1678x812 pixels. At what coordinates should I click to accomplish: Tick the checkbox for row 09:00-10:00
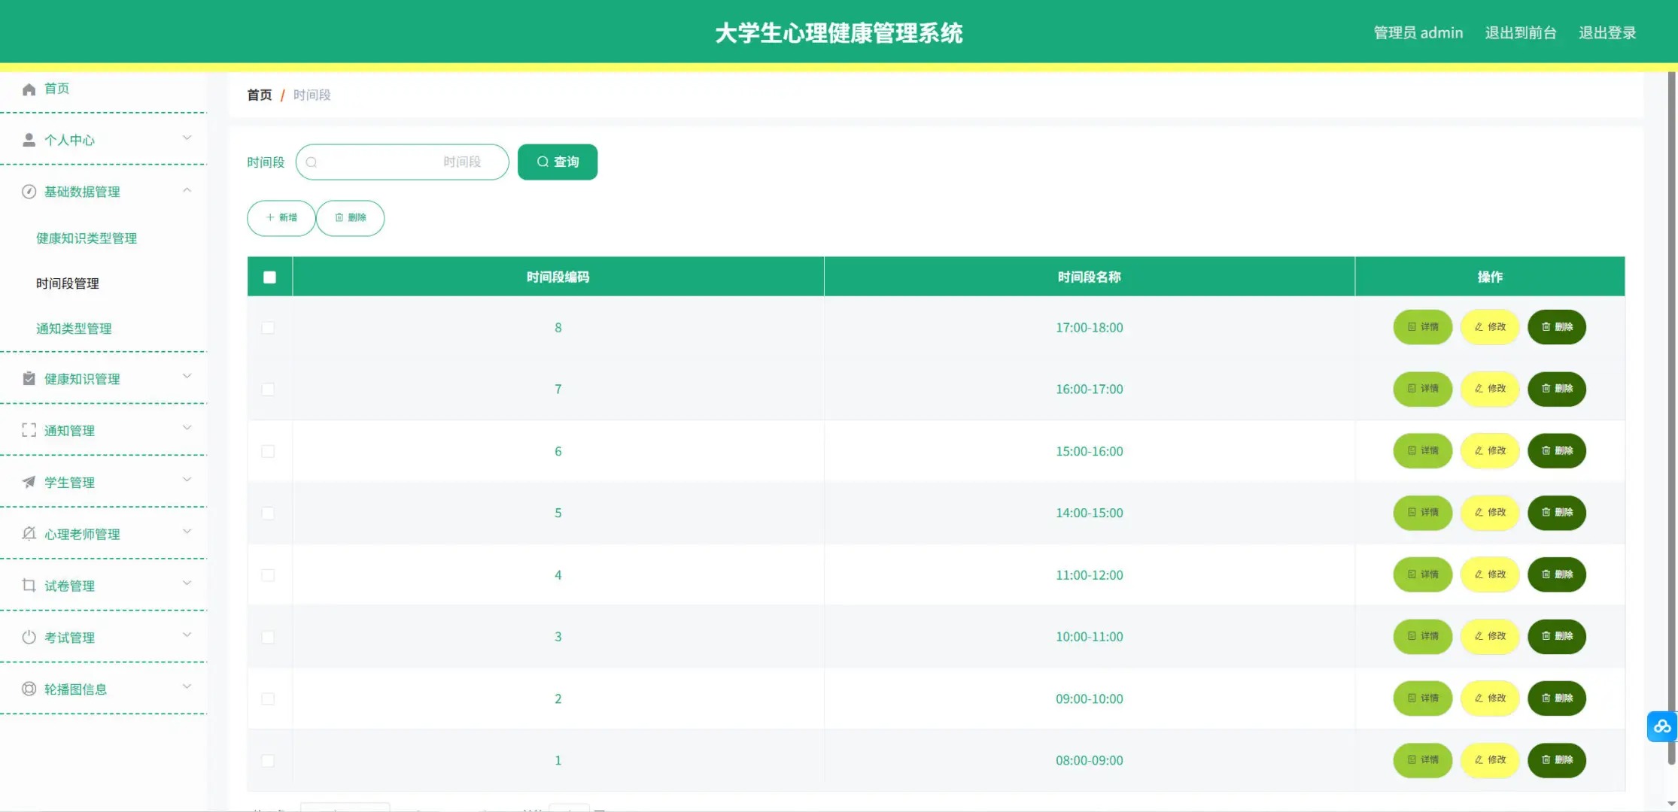tap(268, 698)
